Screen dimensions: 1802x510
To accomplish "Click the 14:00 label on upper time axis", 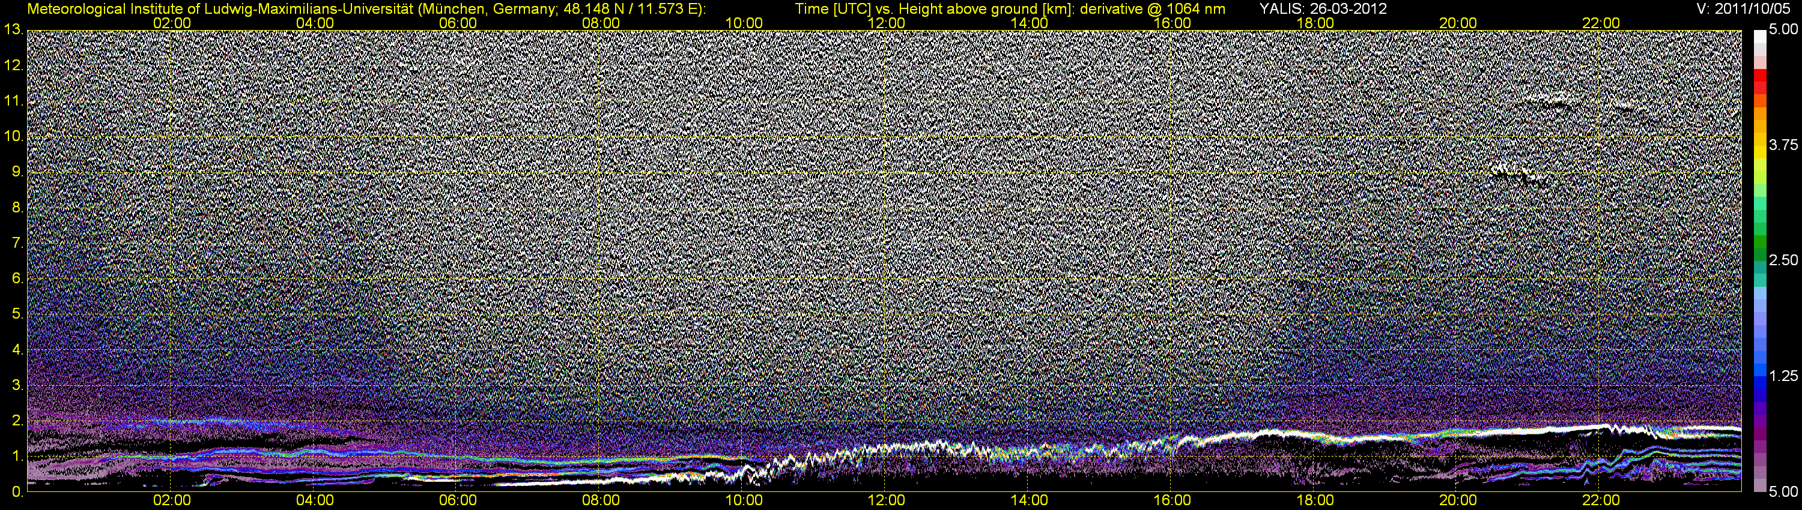I will click(x=1030, y=23).
